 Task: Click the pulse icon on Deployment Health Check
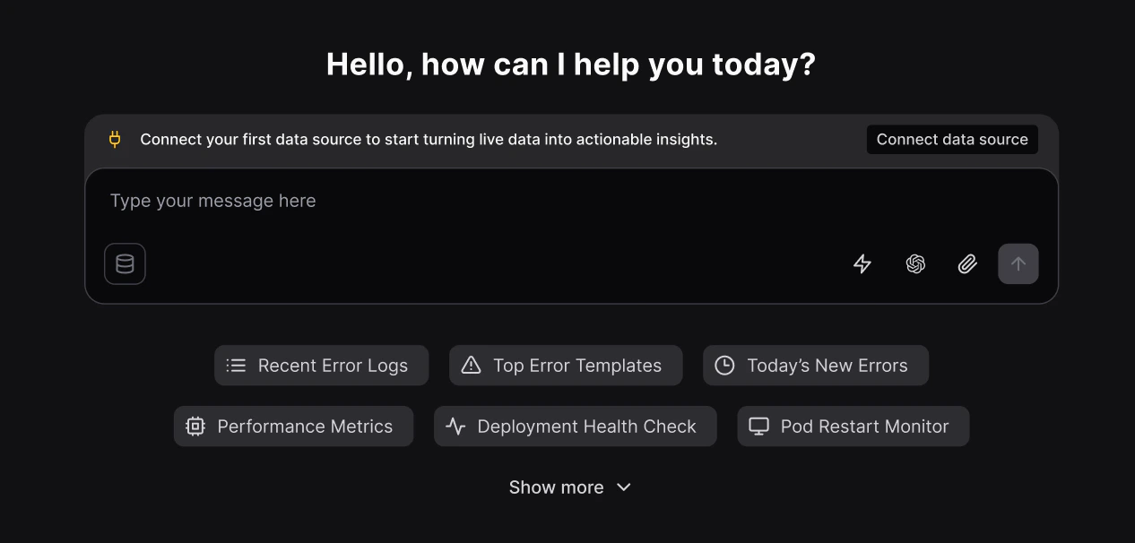455,426
